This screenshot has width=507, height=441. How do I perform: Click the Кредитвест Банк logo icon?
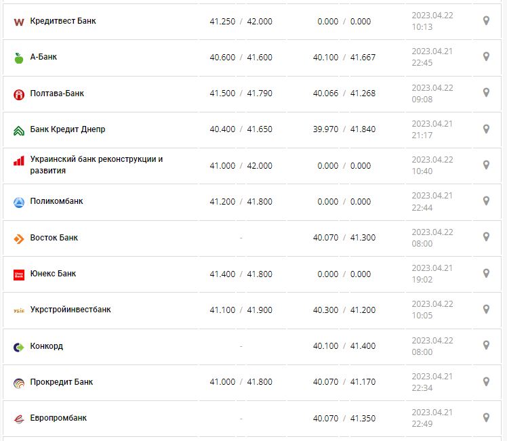click(19, 22)
